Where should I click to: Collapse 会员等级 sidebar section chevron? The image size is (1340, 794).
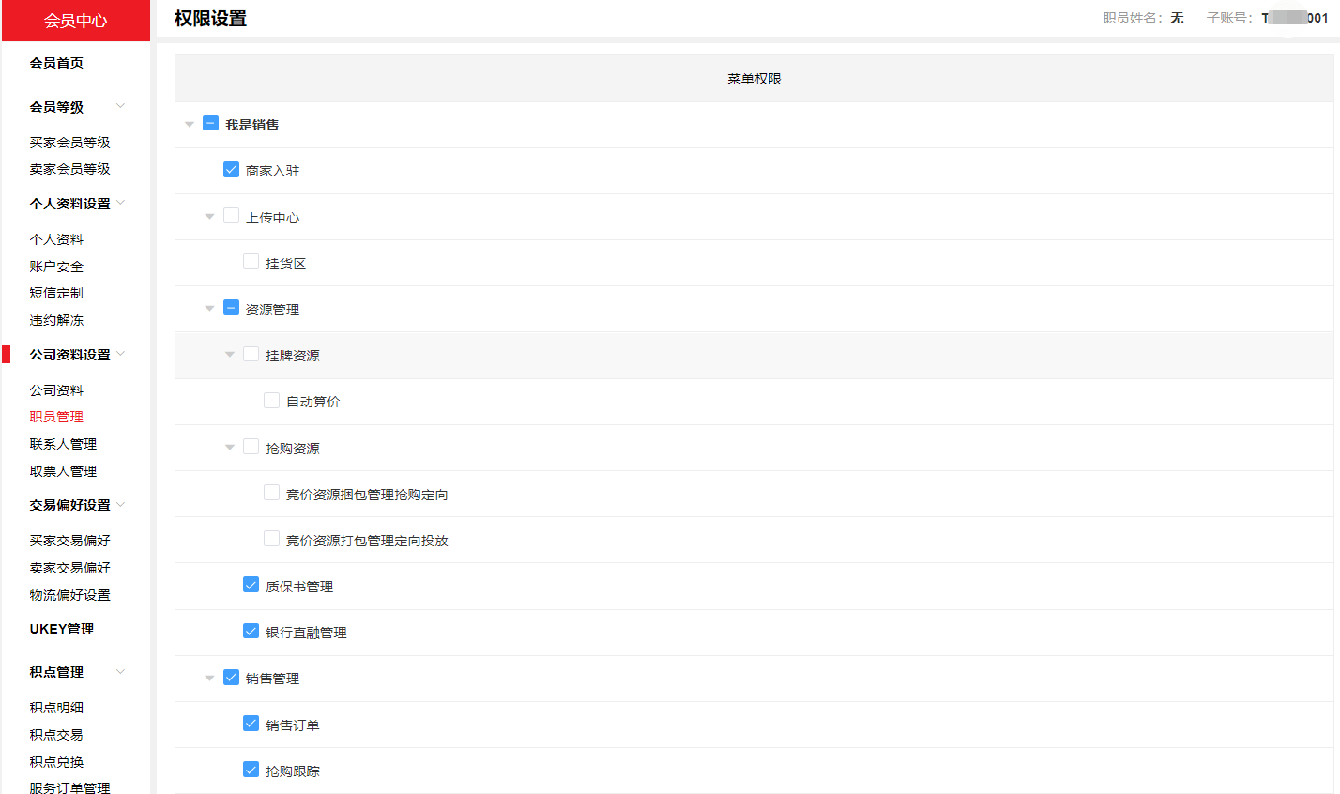pyautogui.click(x=120, y=106)
